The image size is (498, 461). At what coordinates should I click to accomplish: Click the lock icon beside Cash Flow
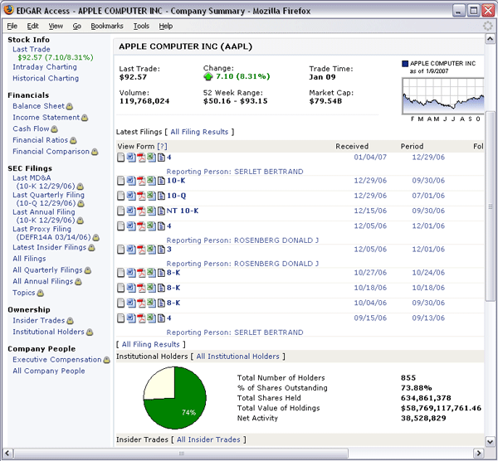(56, 129)
